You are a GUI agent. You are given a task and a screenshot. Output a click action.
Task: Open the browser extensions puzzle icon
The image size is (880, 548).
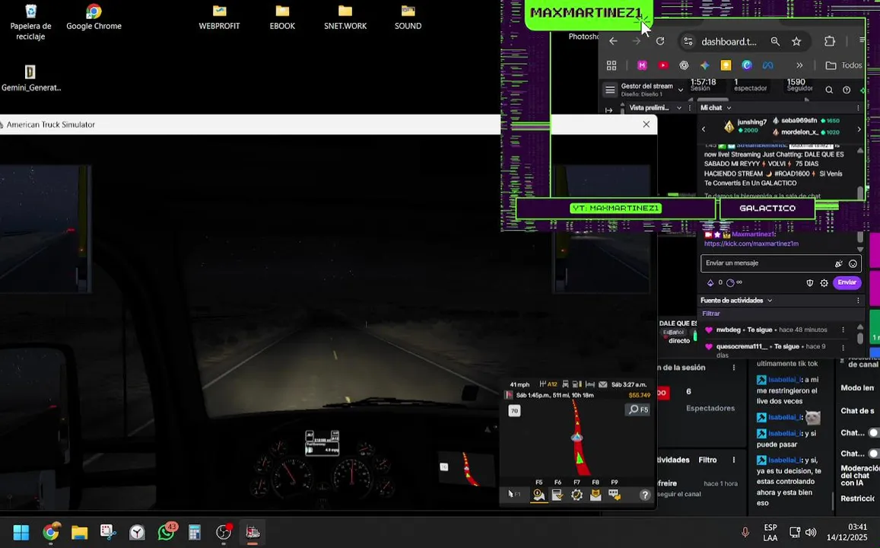point(830,41)
